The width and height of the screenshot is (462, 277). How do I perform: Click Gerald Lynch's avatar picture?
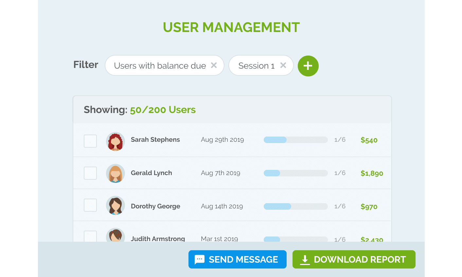(115, 173)
